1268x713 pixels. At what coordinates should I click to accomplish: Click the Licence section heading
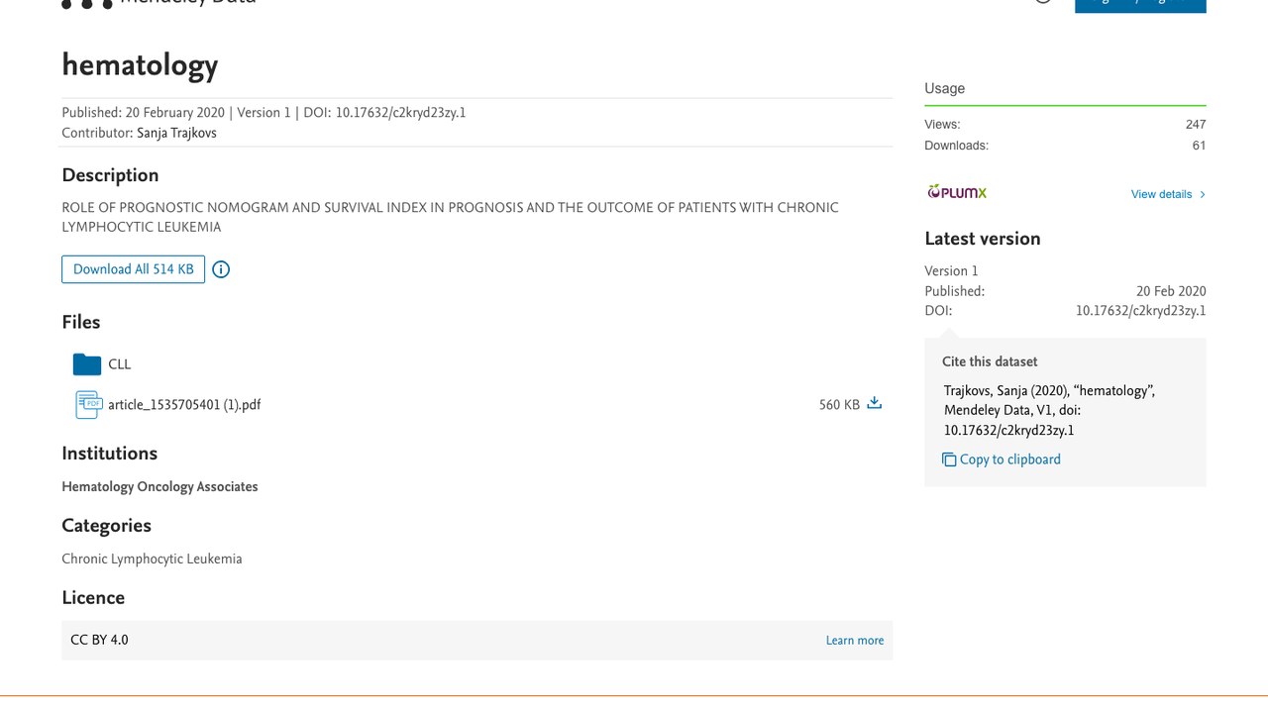click(93, 598)
